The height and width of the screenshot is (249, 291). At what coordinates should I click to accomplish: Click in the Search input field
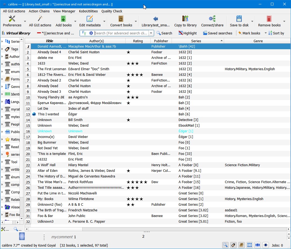click(x=121, y=33)
